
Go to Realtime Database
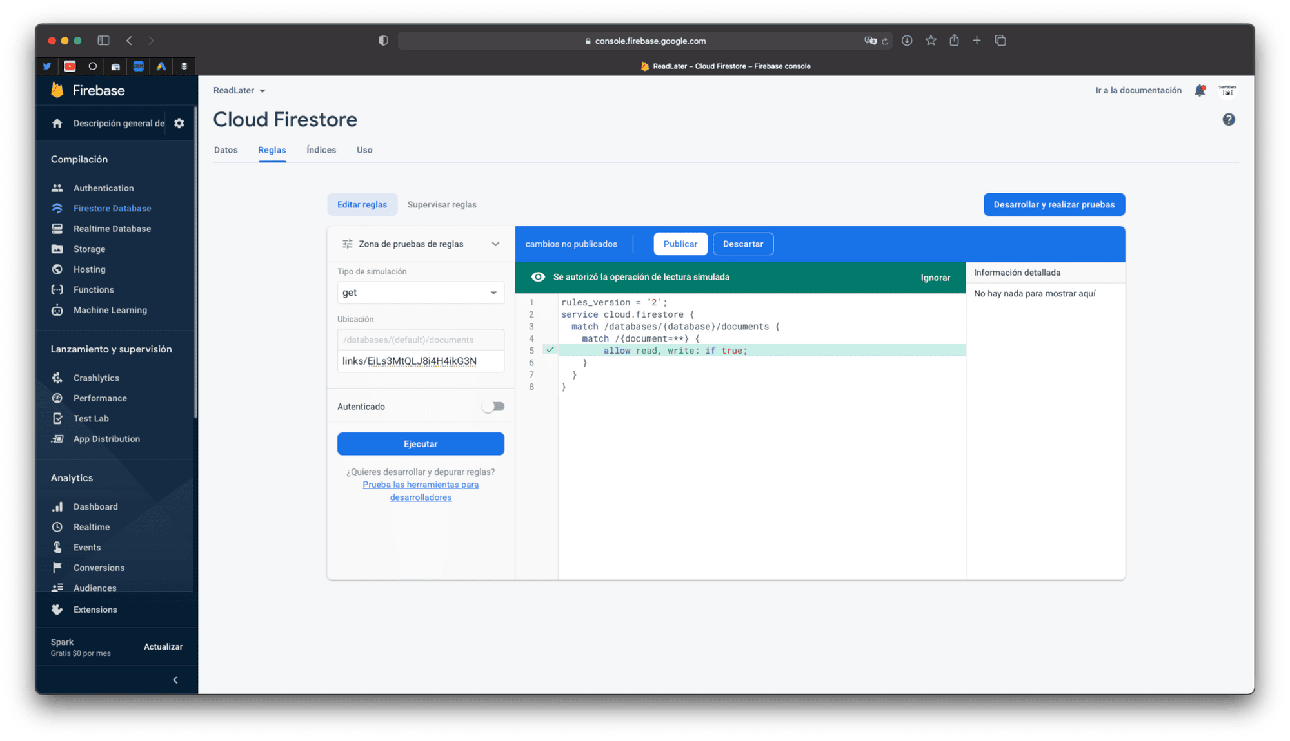pos(112,229)
